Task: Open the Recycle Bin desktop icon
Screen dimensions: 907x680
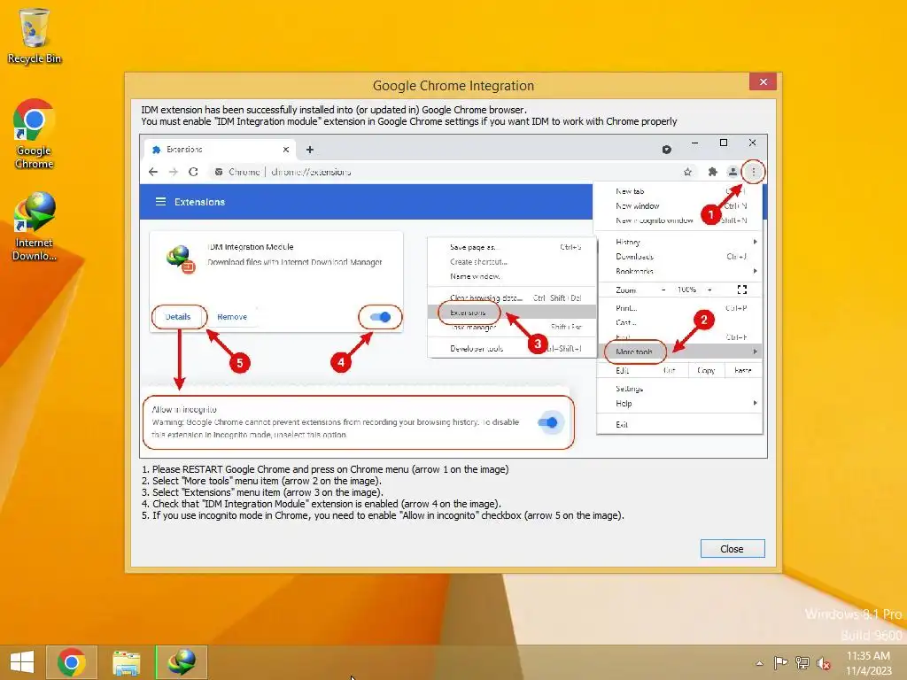Action: pyautogui.click(x=35, y=35)
